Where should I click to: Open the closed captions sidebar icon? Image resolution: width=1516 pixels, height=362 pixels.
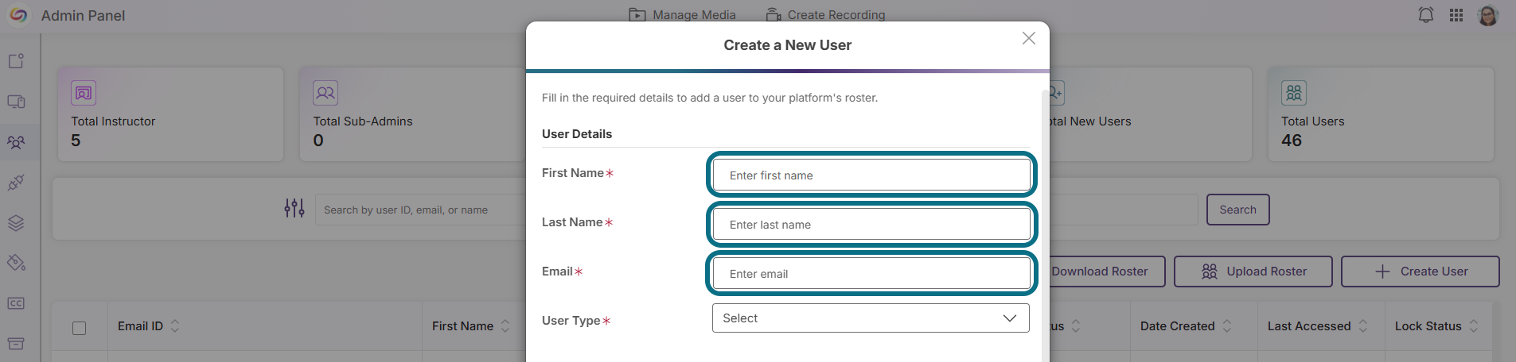[17, 303]
